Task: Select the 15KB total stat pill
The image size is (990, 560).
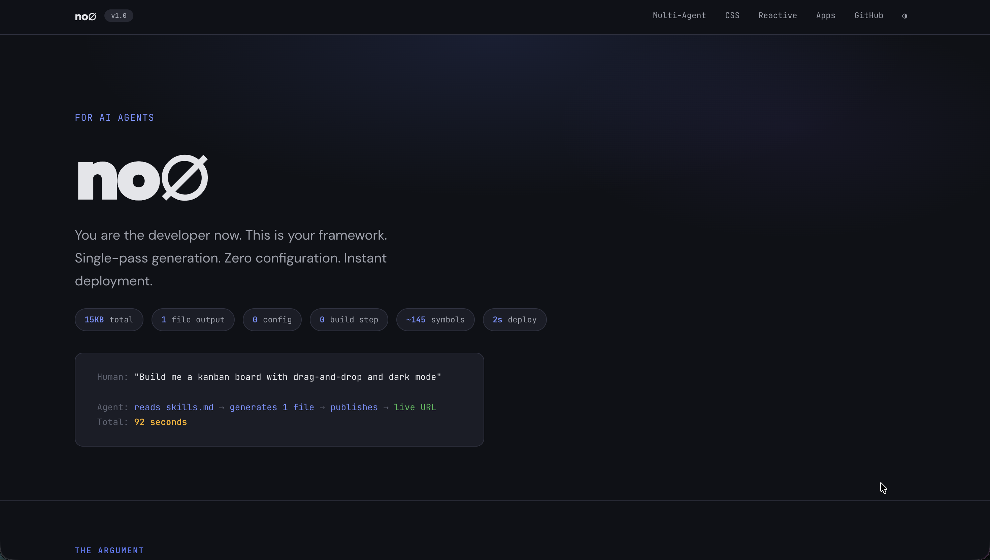Action: [x=109, y=320]
